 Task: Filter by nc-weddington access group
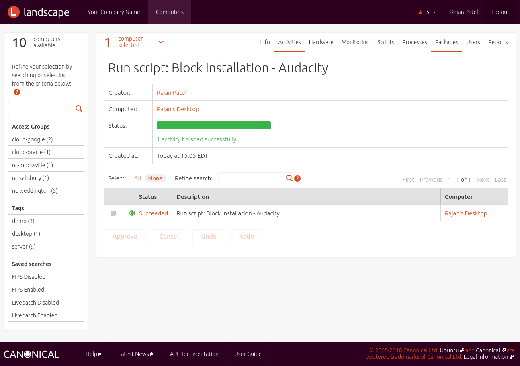click(35, 191)
